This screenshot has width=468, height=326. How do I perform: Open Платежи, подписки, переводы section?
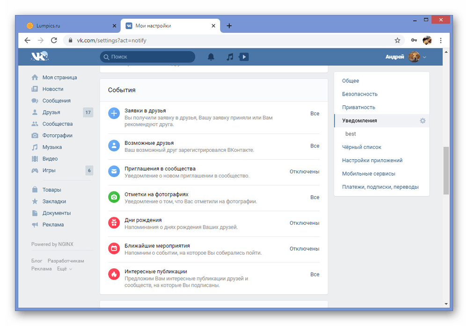pyautogui.click(x=380, y=187)
